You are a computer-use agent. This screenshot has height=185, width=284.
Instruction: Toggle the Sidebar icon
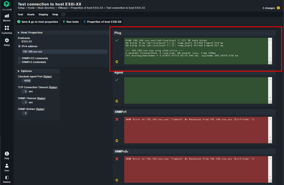7,178
